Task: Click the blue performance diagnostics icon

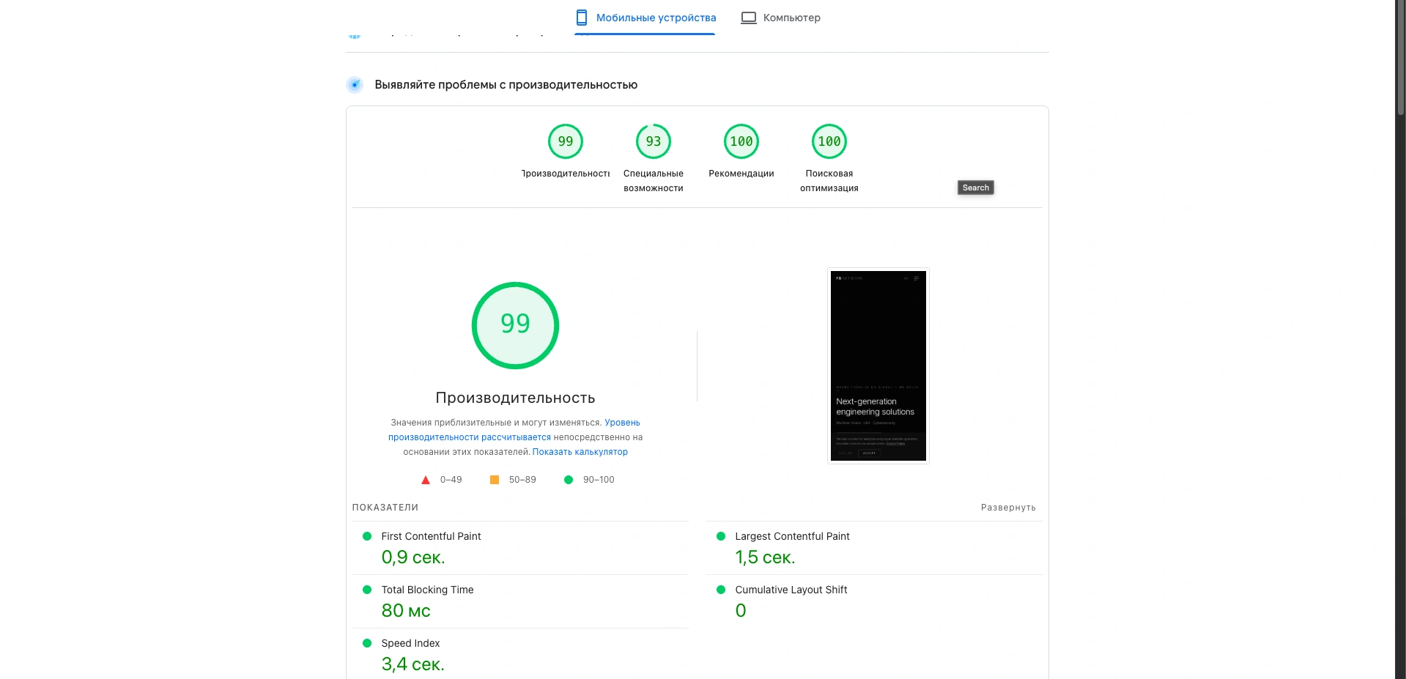Action: (x=355, y=85)
